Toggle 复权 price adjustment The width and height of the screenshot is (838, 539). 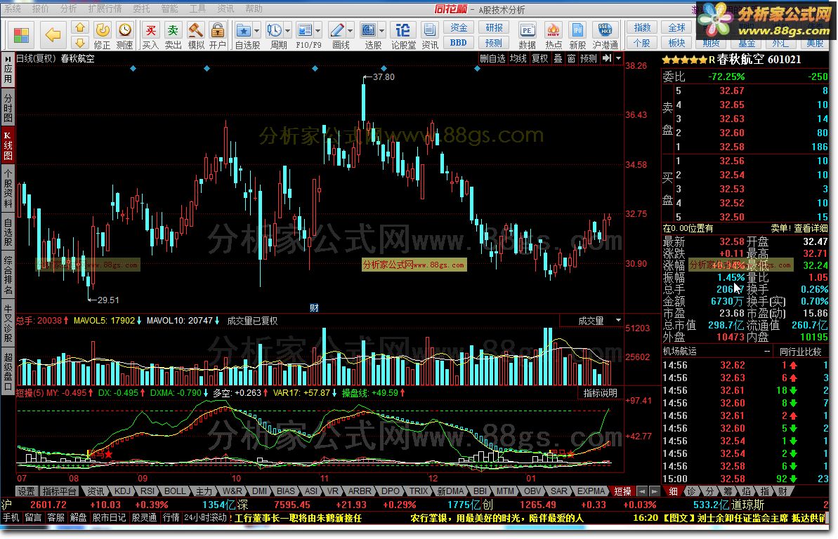click(x=539, y=58)
